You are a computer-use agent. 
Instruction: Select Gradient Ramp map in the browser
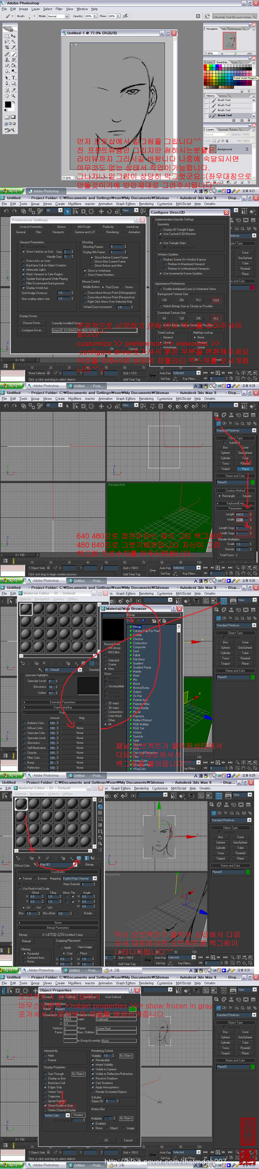point(142,668)
